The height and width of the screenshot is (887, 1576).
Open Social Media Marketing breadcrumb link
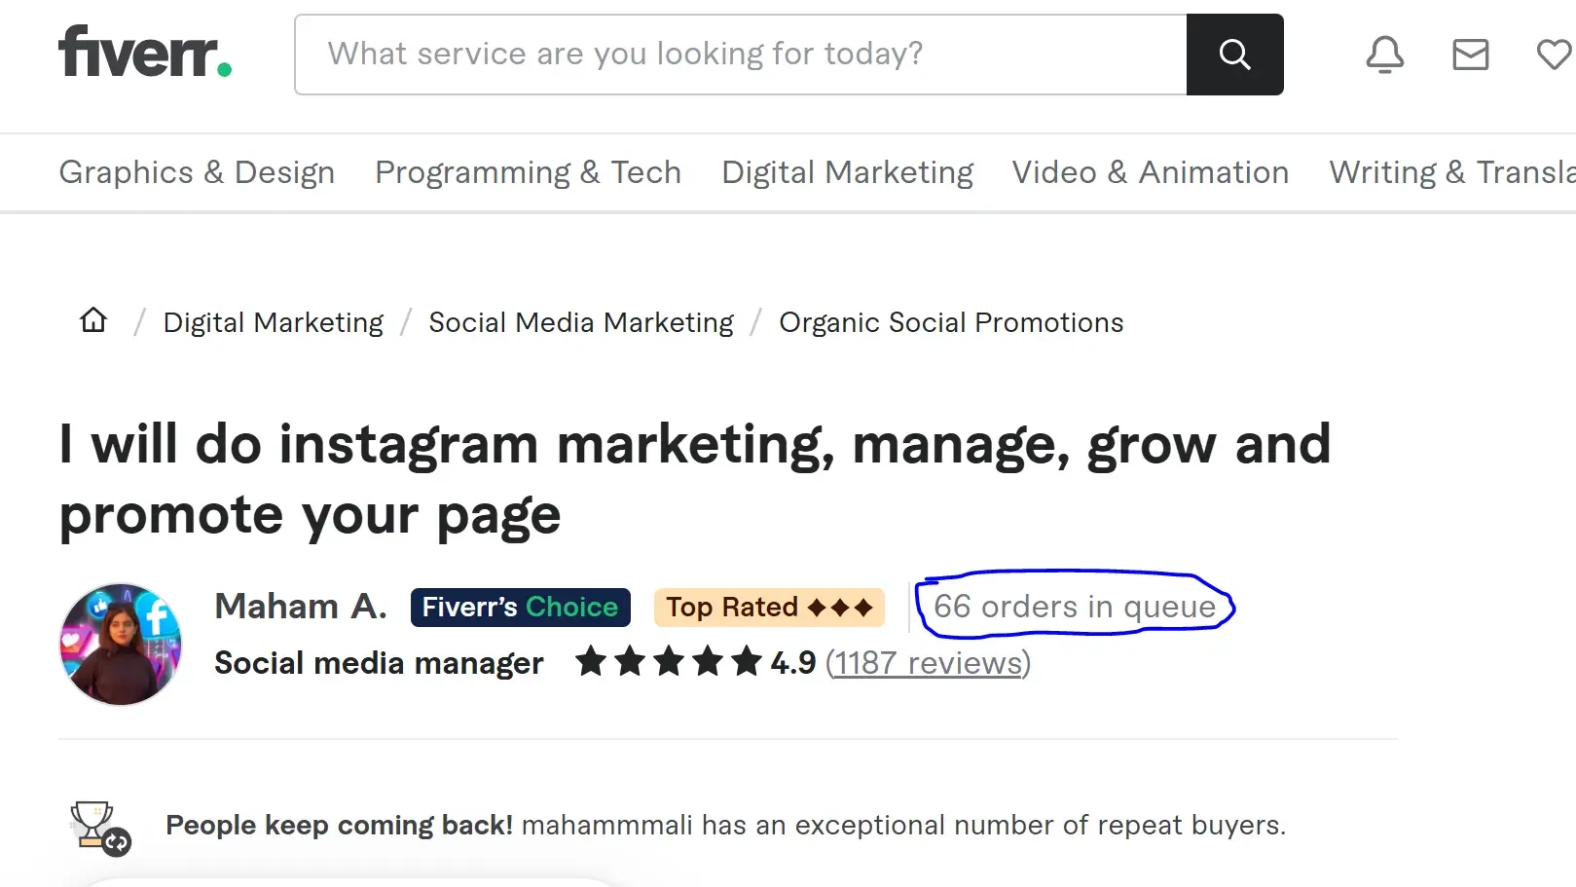point(581,322)
